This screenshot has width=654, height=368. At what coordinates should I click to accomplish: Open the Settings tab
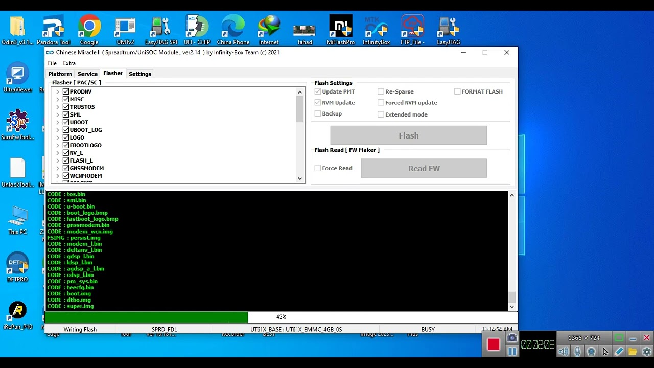click(140, 74)
